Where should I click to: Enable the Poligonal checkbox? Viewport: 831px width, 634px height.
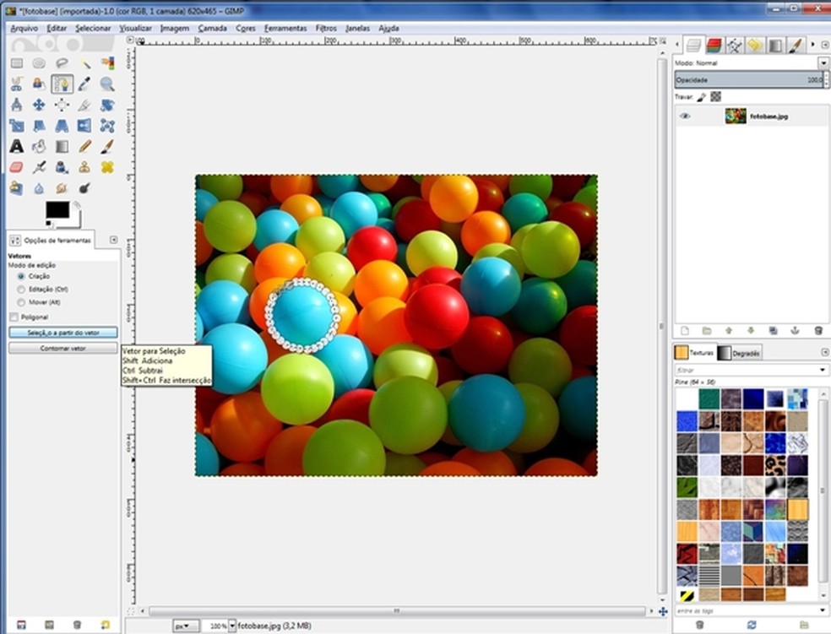tap(14, 317)
